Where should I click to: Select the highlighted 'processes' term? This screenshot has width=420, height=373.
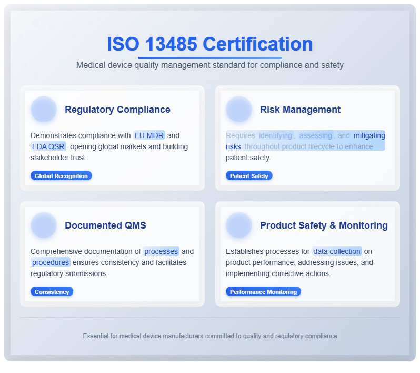tap(161, 251)
